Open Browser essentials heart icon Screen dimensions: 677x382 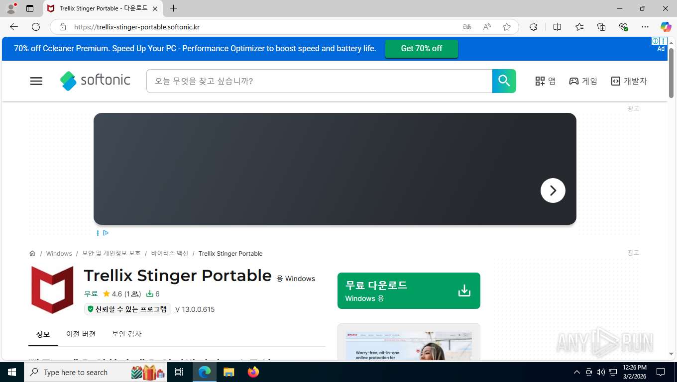coord(623,27)
